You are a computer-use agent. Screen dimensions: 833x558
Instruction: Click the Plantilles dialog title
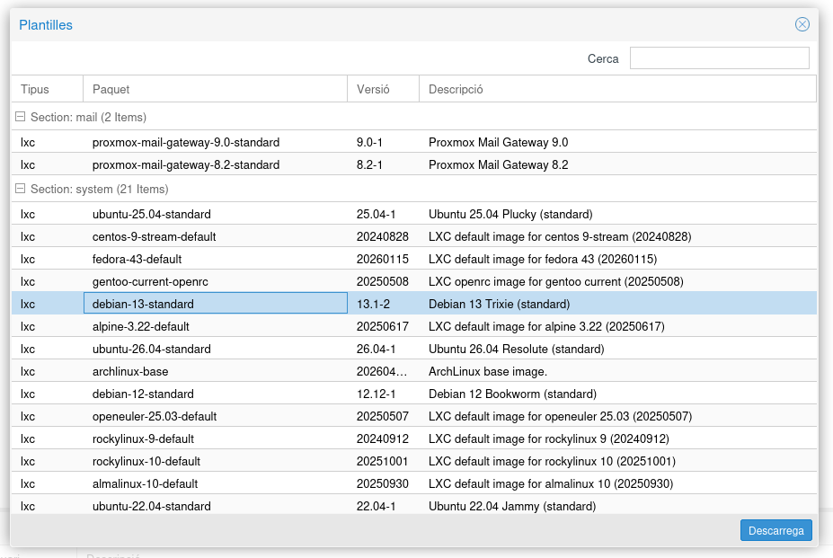coord(46,25)
